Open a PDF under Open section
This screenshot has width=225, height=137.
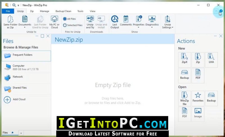(x=184, y=114)
